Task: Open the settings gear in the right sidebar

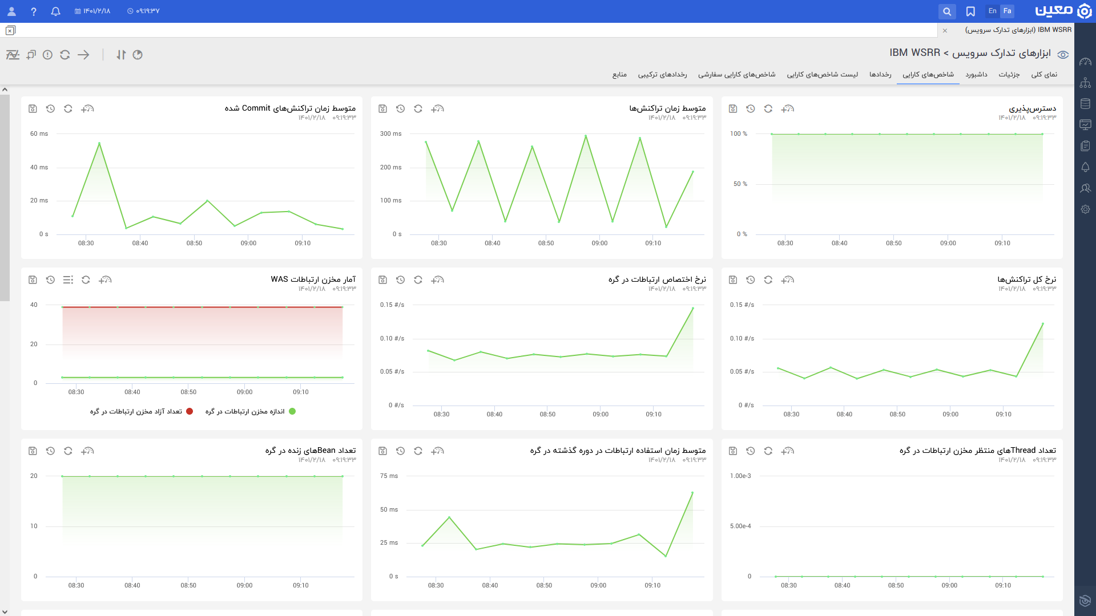Action: coord(1086,209)
